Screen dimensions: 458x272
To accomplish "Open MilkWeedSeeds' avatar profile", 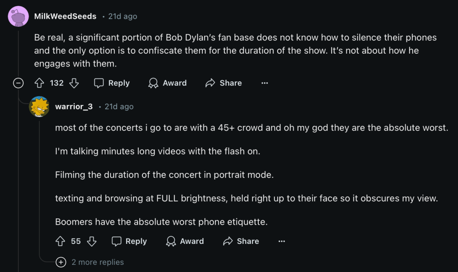I will [x=19, y=17].
